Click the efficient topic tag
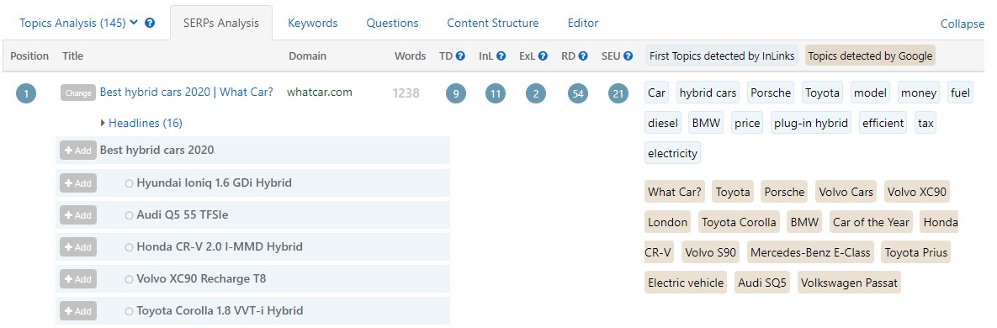The height and width of the screenshot is (328, 997). (883, 123)
